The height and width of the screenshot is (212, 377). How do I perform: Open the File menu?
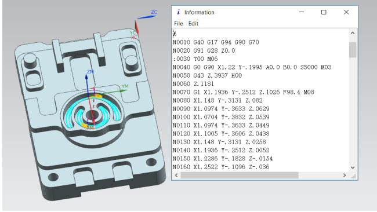[179, 24]
